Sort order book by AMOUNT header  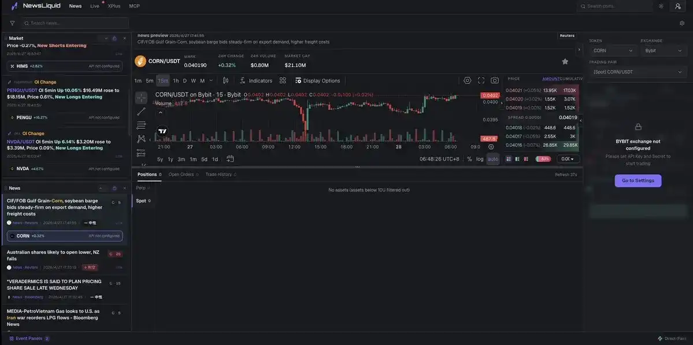point(551,79)
